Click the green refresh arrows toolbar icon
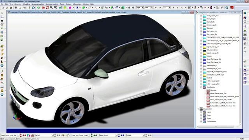Screen dimensions: 249x140 39,8
